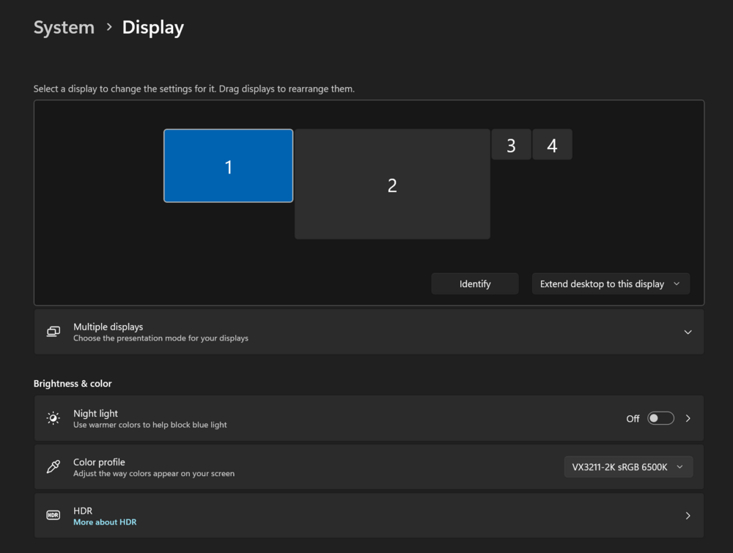Viewport: 733px width, 553px height.
Task: Select display 1 in the arrangement
Action: coord(228,166)
